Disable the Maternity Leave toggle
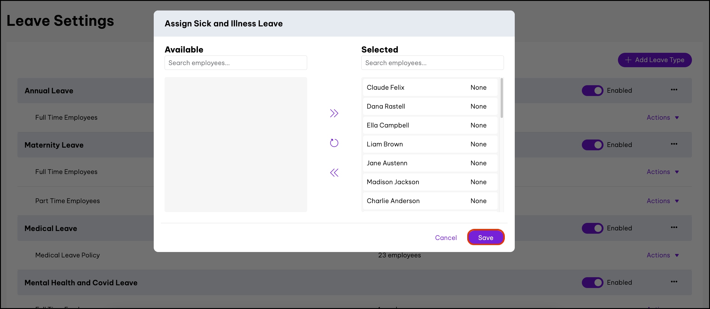Image resolution: width=710 pixels, height=309 pixels. (592, 145)
